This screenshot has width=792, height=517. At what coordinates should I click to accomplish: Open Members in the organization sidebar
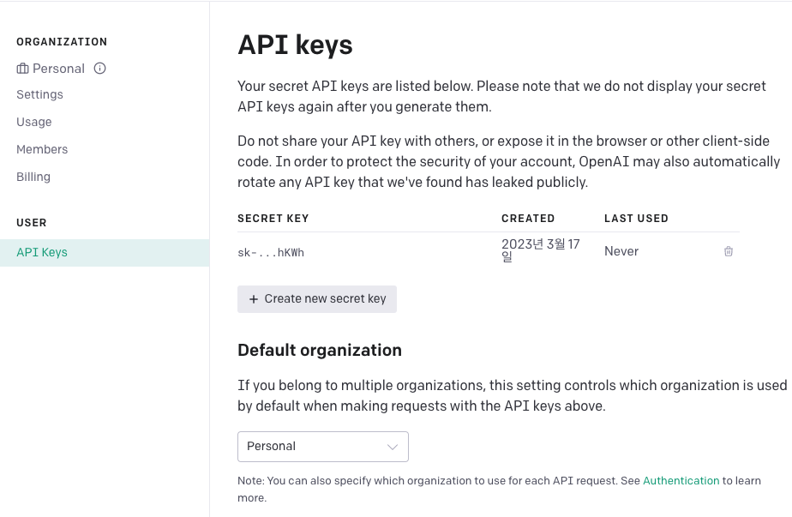(x=42, y=149)
